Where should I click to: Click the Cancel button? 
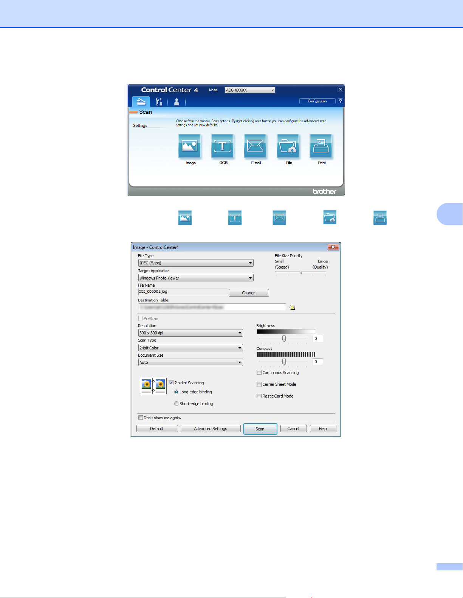coord(293,429)
